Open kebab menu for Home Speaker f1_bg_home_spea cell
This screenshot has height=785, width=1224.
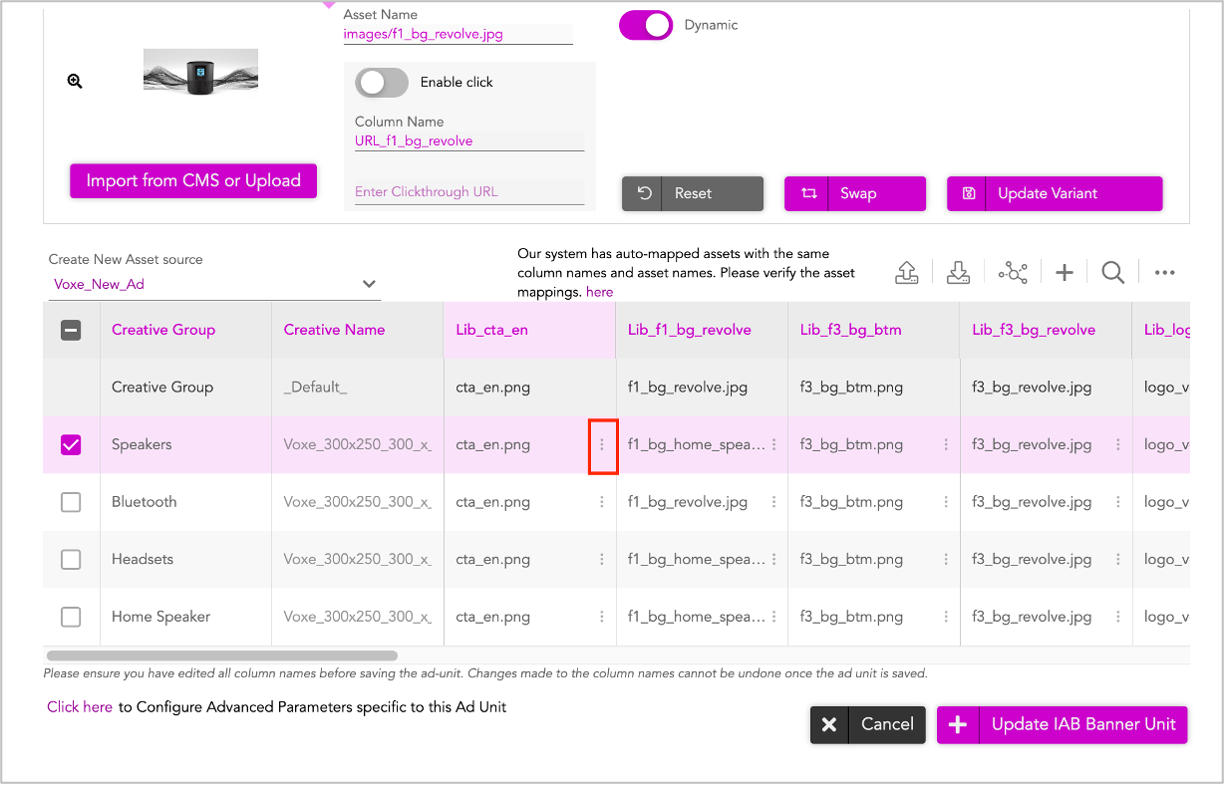(774, 617)
